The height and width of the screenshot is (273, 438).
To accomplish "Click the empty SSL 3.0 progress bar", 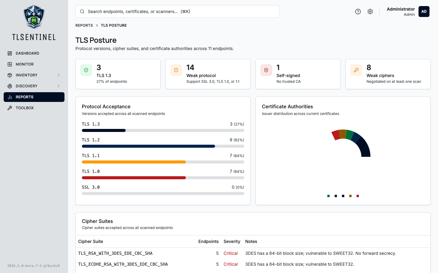I will (x=163, y=194).
